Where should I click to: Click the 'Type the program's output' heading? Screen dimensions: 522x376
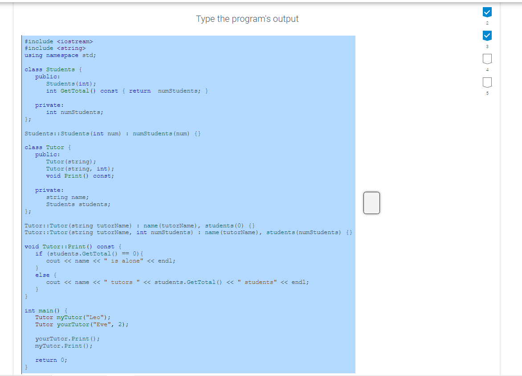tap(247, 19)
